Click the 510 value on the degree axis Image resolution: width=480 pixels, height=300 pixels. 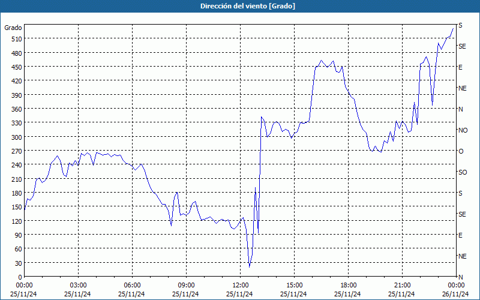17,39
